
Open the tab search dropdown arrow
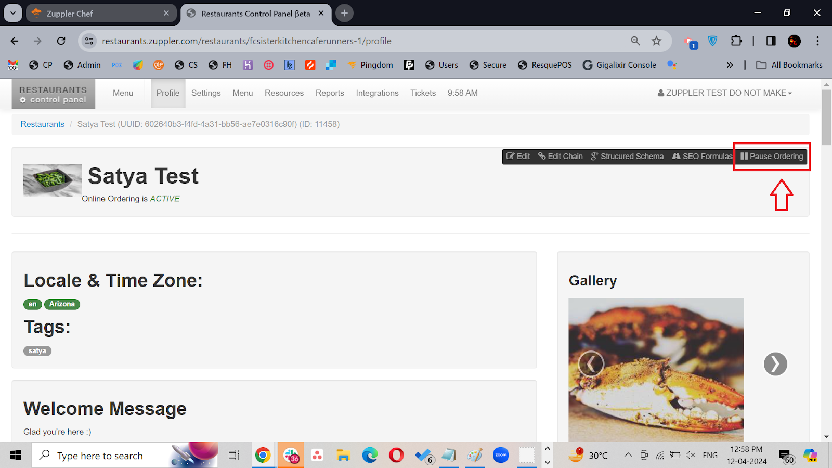[x=13, y=13]
